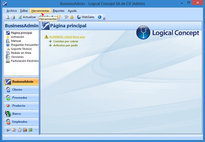
Task: Click the Preguntas frecuentes question-mark icon
Action: point(8,45)
